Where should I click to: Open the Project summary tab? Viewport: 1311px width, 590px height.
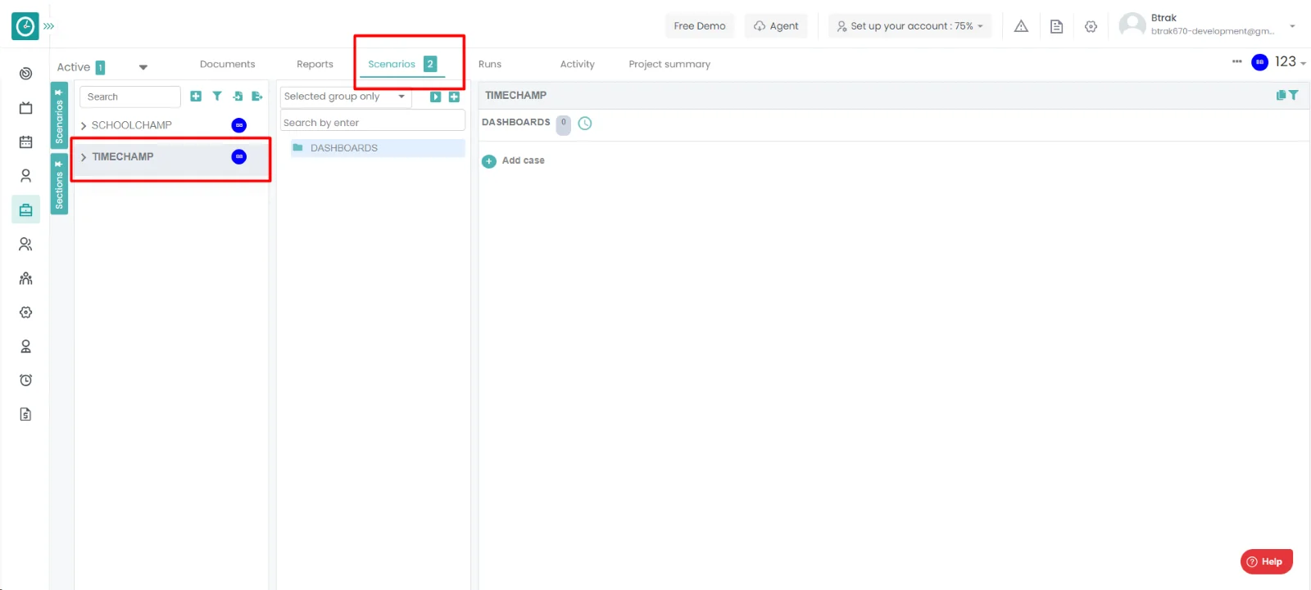pyautogui.click(x=669, y=65)
